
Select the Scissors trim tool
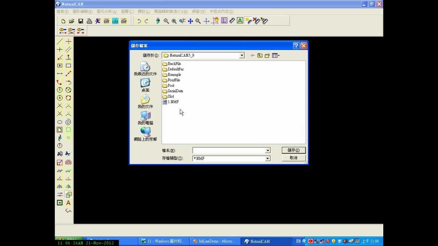[x=68, y=154]
